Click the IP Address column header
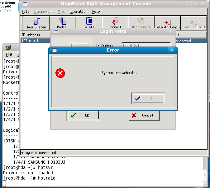Image resolution: width=210 pixels, height=188 pixels. [36, 35]
